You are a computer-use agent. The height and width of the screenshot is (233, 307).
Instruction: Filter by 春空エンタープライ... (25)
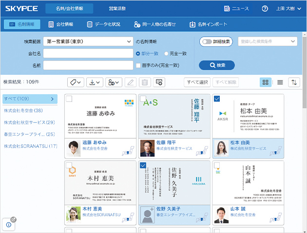pos(29,134)
